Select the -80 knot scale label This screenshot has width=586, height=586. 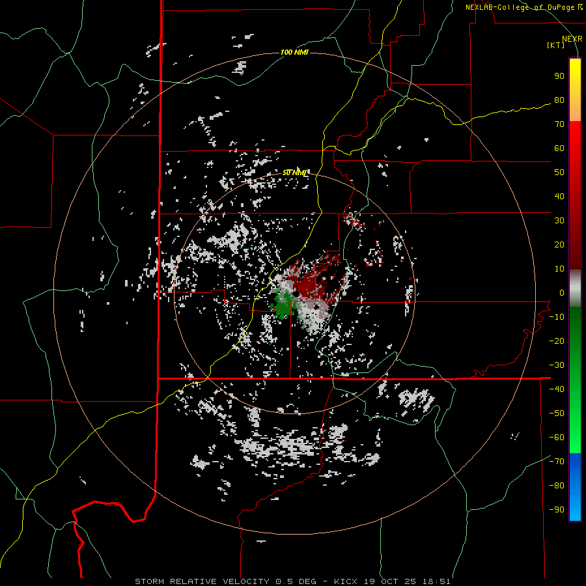[557, 486]
